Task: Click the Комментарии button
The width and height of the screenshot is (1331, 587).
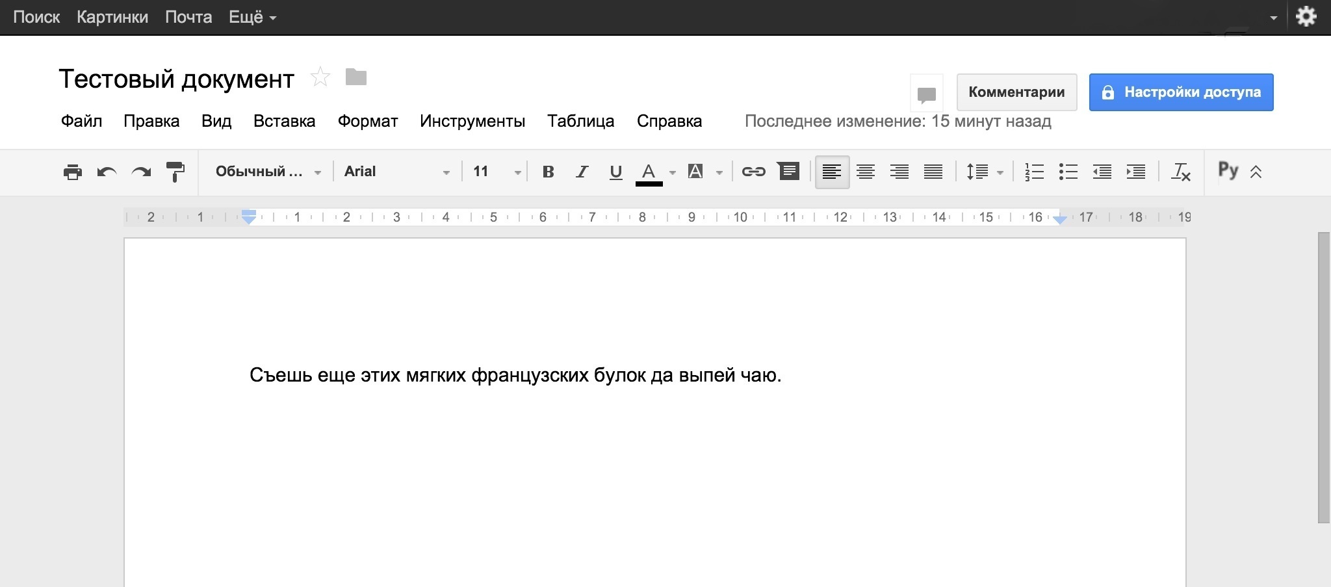Action: click(x=1016, y=92)
